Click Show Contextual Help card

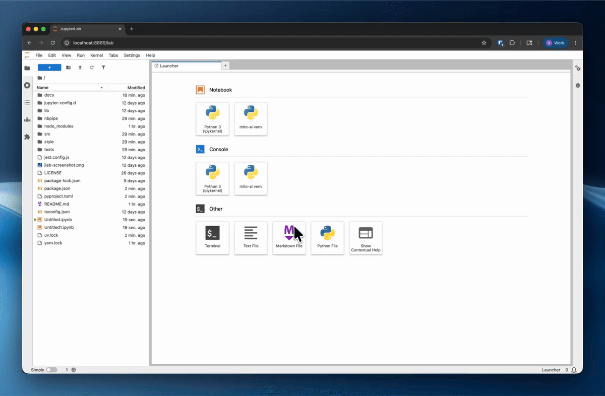click(x=366, y=238)
